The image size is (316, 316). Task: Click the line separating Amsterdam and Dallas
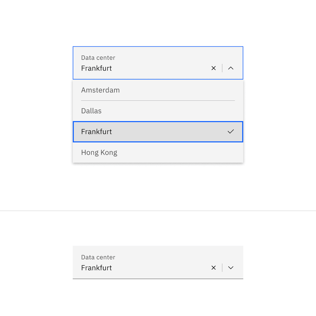(x=158, y=101)
